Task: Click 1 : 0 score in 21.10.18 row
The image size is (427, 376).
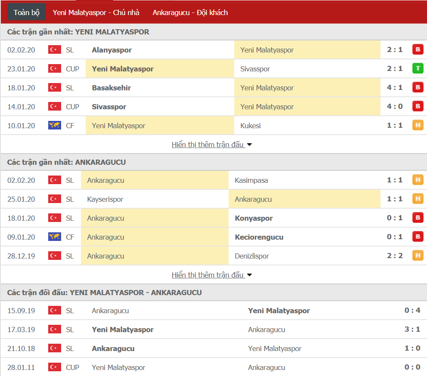Action: (x=412, y=348)
